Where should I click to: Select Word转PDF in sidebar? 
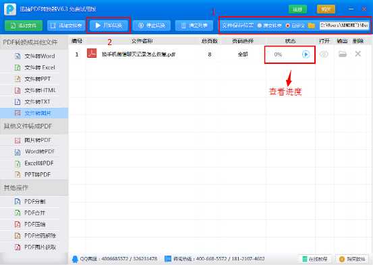click(34, 151)
